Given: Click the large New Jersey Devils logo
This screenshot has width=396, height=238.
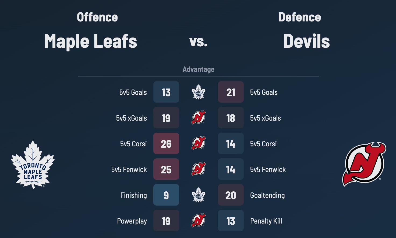Looking at the screenshot, I should (364, 164).
